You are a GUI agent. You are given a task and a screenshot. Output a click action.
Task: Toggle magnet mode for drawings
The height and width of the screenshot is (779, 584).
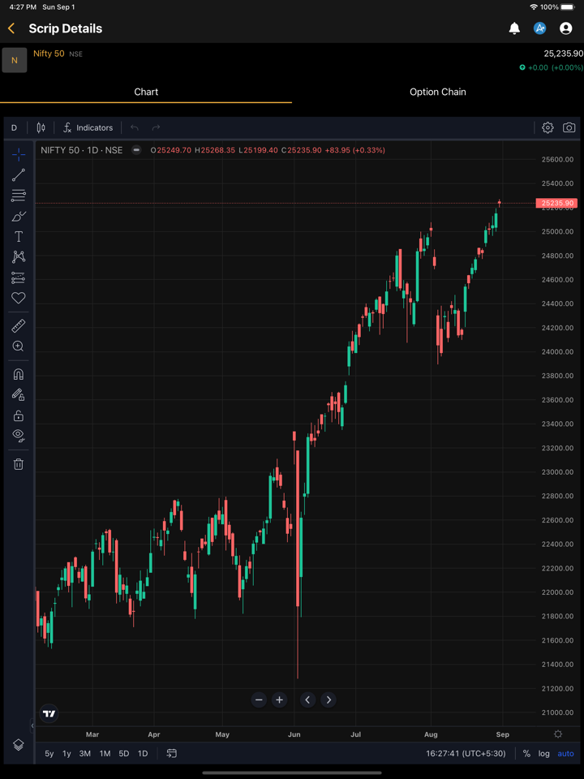19,374
